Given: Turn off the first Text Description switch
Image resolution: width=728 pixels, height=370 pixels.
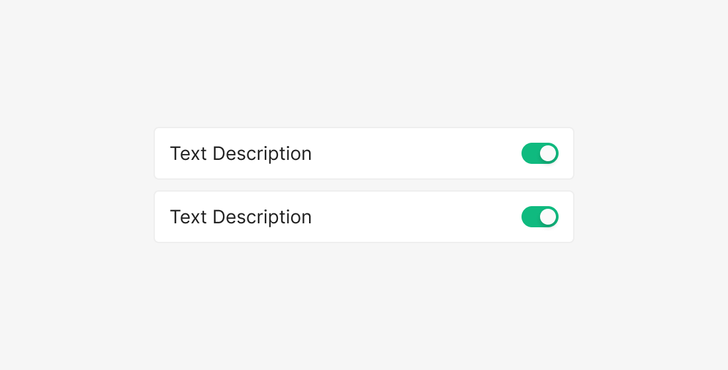Looking at the screenshot, I should [539, 153].
